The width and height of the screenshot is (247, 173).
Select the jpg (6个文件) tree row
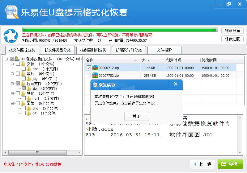click(45, 79)
